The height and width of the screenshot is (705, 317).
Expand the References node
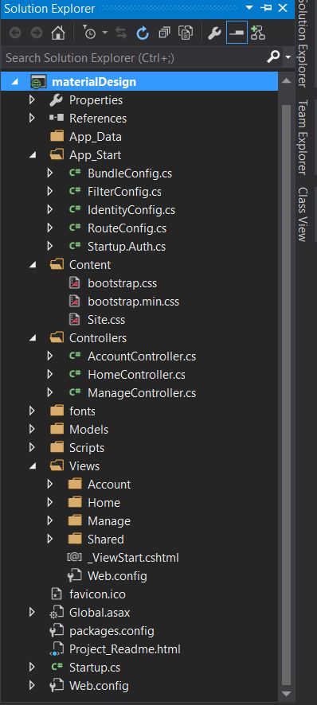coord(32,119)
